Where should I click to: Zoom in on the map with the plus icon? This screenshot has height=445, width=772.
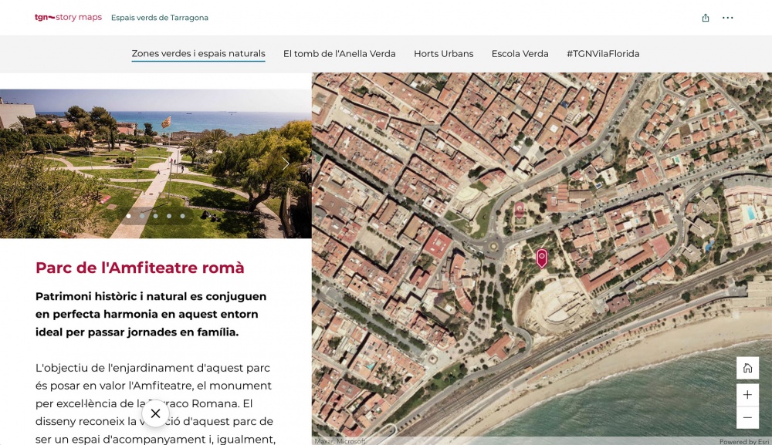(747, 395)
